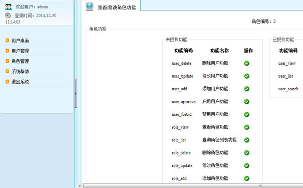Viewport: 303px width, 188px height.
Task: Click the 操作 column header
Action: click(248, 51)
